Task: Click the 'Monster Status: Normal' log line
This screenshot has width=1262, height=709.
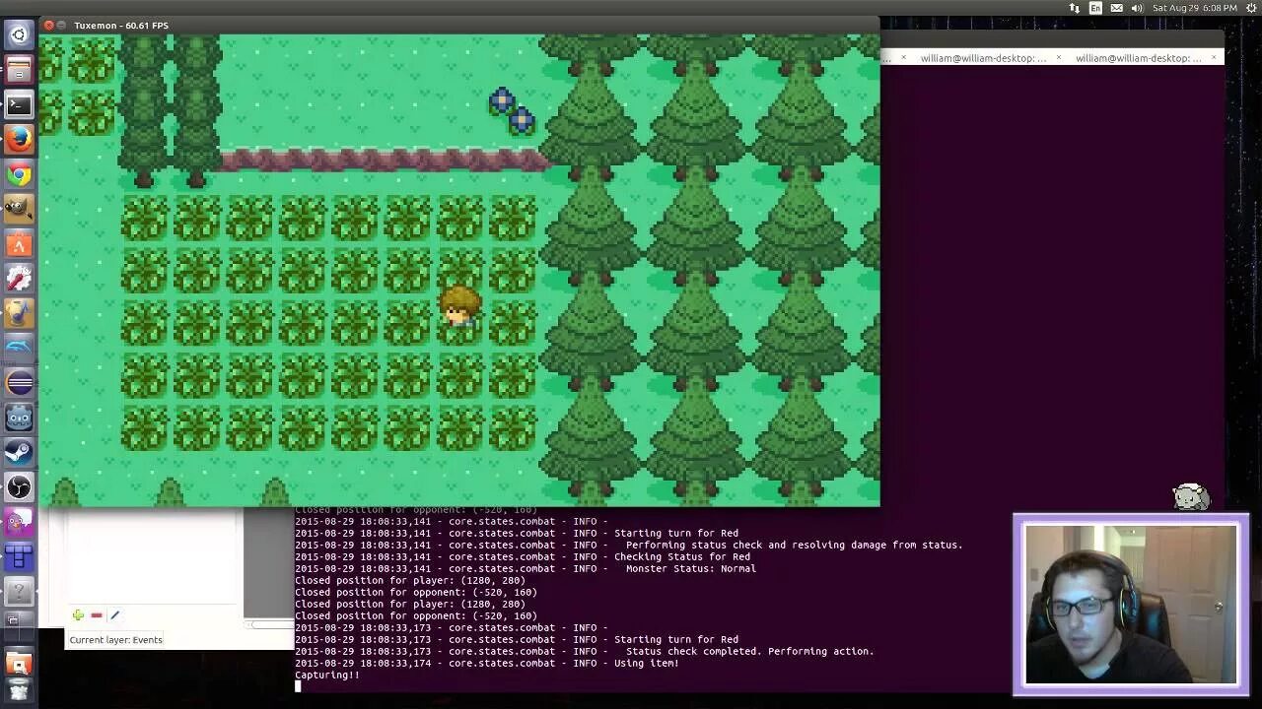Action: coord(526,569)
